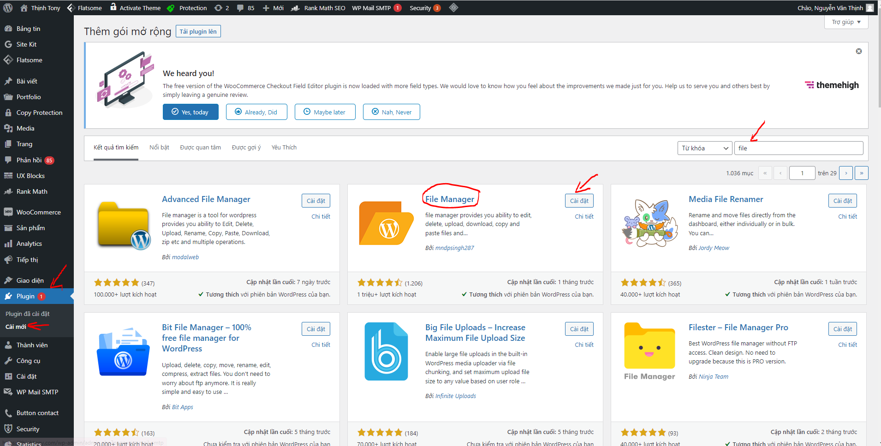Click the Media icon in the sidebar
Image resolution: width=881 pixels, height=446 pixels.
(x=24, y=128)
